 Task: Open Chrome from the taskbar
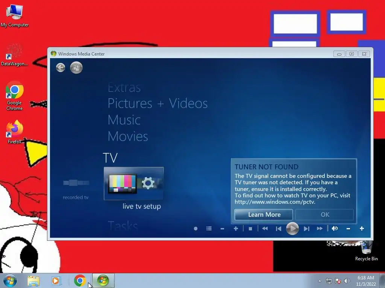pyautogui.click(x=80, y=281)
